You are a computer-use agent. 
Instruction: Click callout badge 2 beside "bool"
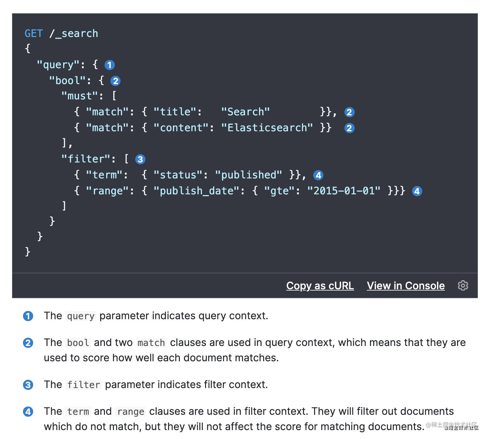[x=115, y=81]
